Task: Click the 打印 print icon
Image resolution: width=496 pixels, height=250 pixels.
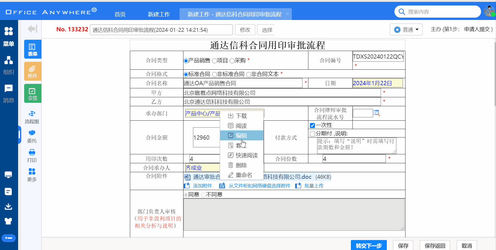Action: coord(32,152)
